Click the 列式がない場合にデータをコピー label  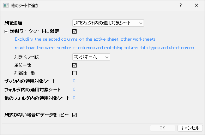coord(36,115)
